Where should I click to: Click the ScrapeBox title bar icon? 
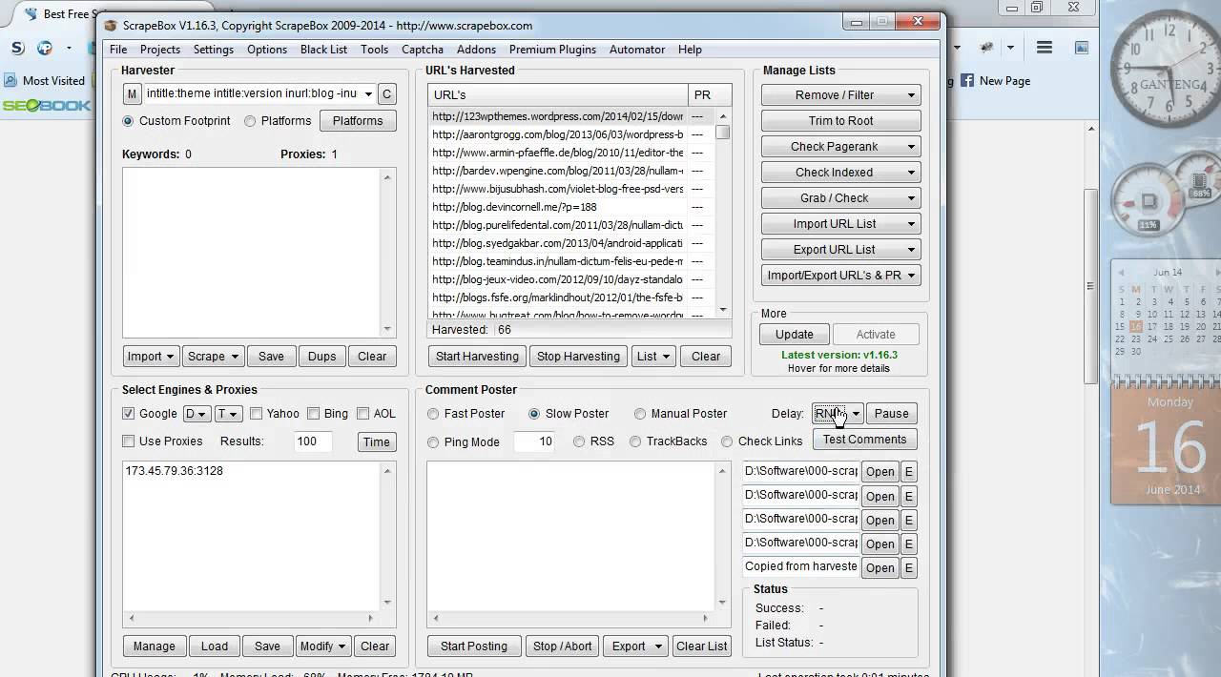click(111, 25)
